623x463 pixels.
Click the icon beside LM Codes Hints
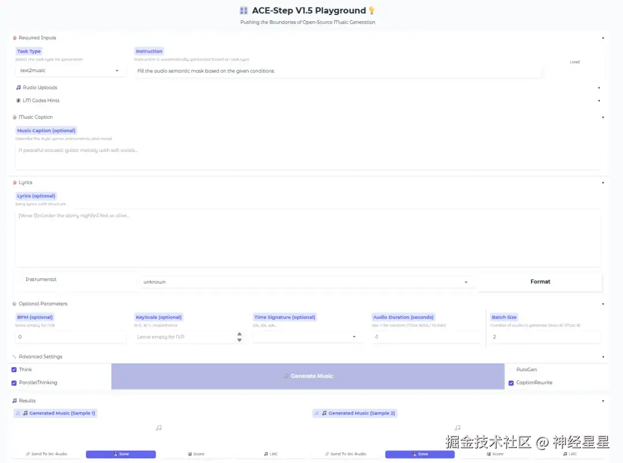[18, 100]
